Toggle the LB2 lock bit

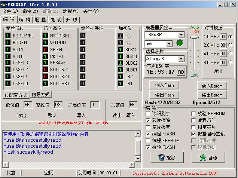(x=120, y=76)
